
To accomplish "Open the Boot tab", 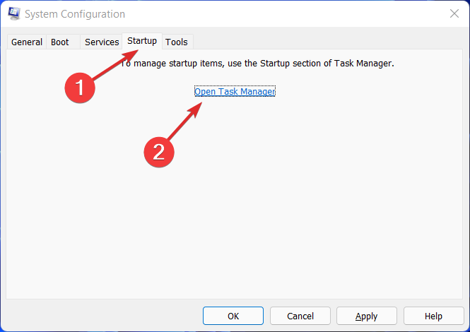I will tap(60, 42).
